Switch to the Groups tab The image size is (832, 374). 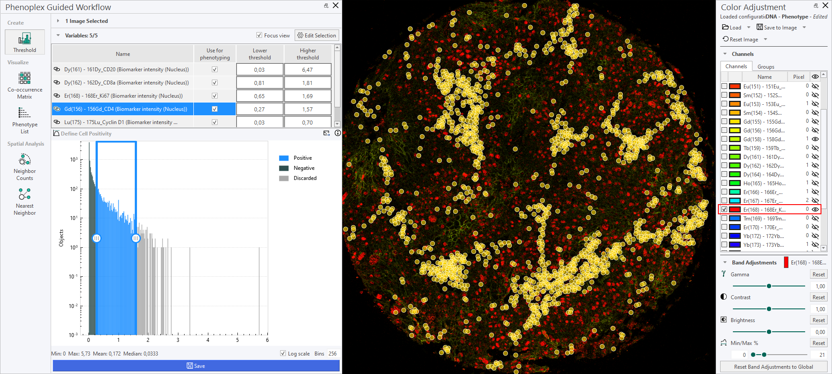point(766,66)
